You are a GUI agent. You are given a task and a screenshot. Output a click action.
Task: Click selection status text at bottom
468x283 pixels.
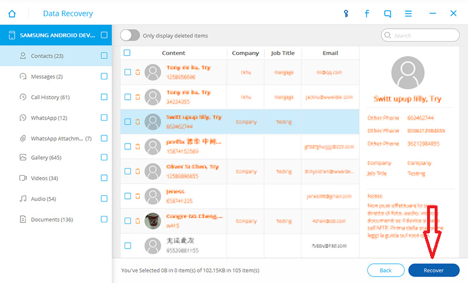(x=190, y=270)
